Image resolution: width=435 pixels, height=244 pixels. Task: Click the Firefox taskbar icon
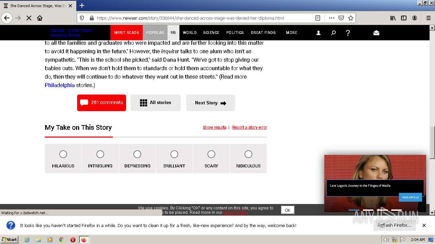pos(84,240)
